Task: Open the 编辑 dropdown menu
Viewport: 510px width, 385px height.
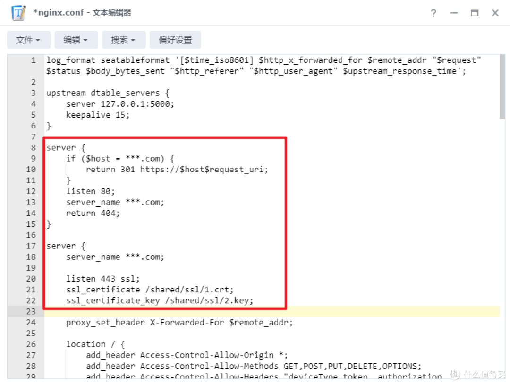Action: pyautogui.click(x=76, y=40)
